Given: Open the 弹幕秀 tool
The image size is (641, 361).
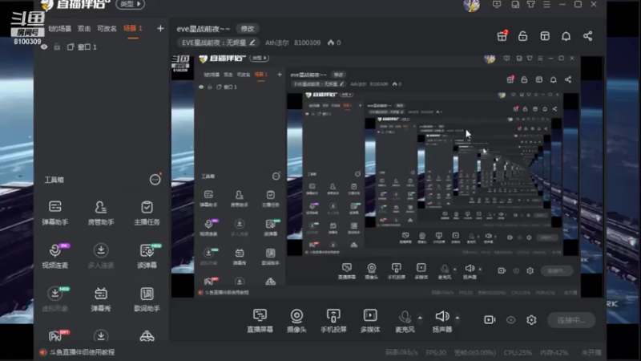Looking at the screenshot, I should [101, 299].
